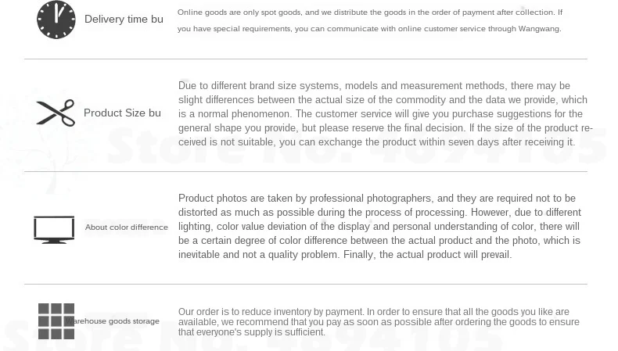Click the 'Wangwang' customer service mention
Viewport: 618px width, 351px height.
[x=539, y=29]
